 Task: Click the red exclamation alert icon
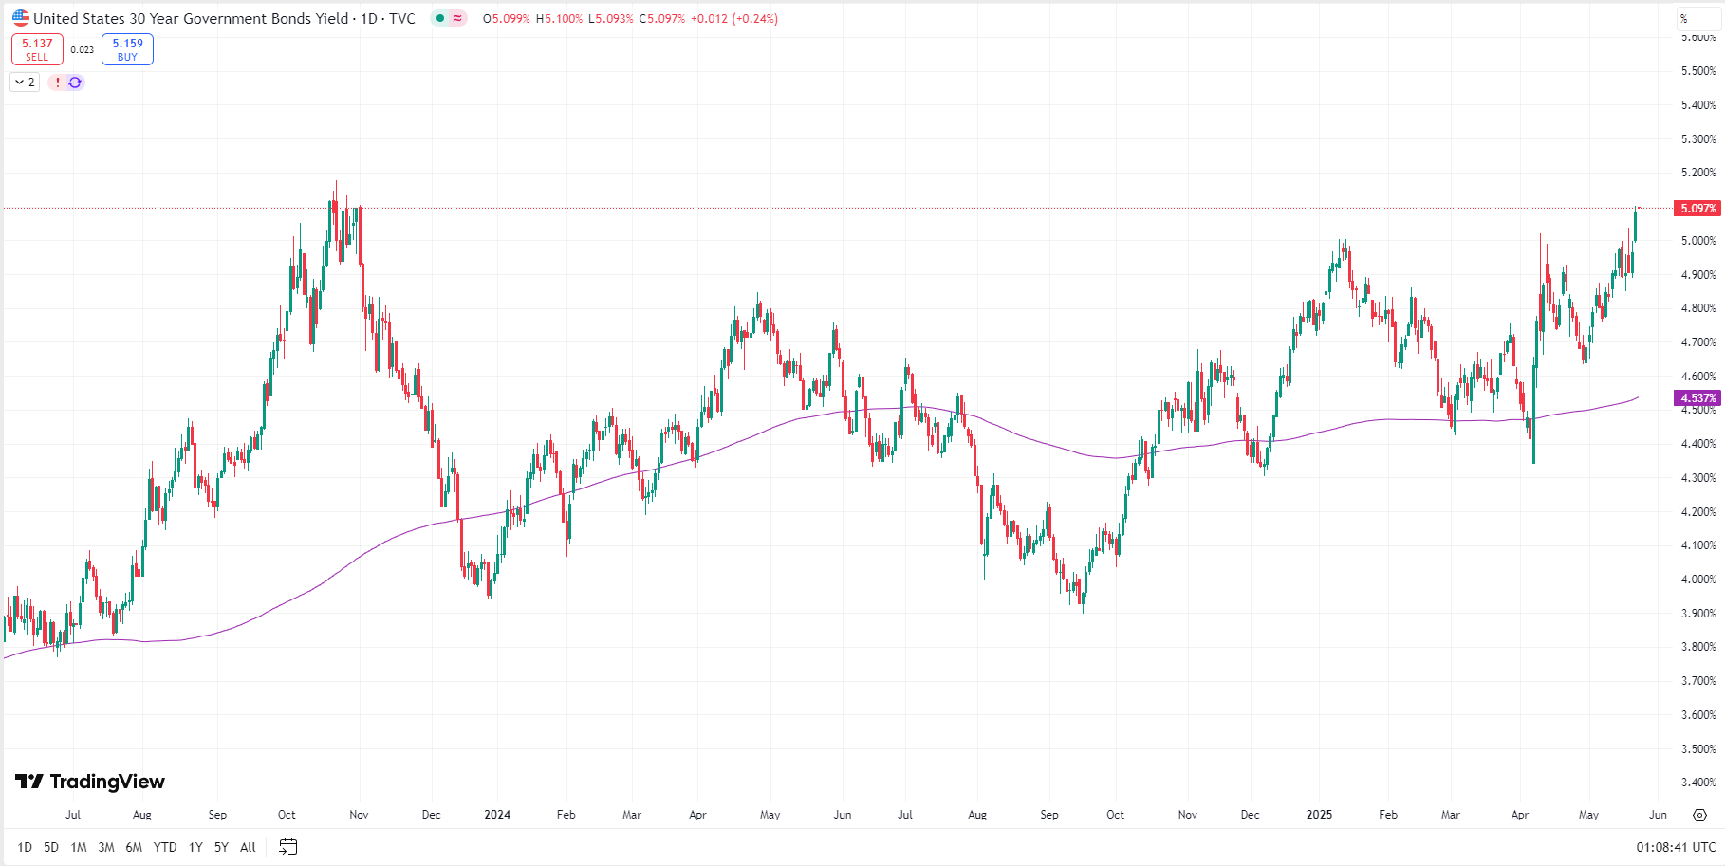pyautogui.click(x=58, y=83)
